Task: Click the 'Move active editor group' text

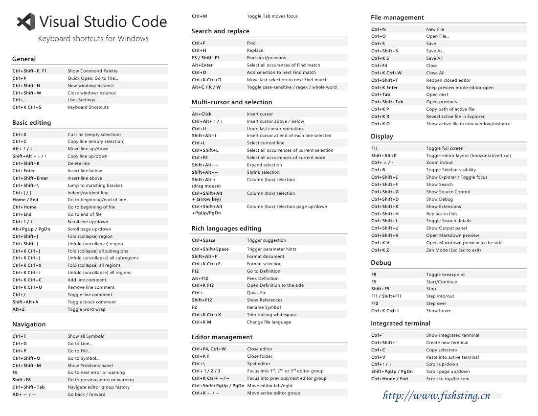Action: pos(274,393)
